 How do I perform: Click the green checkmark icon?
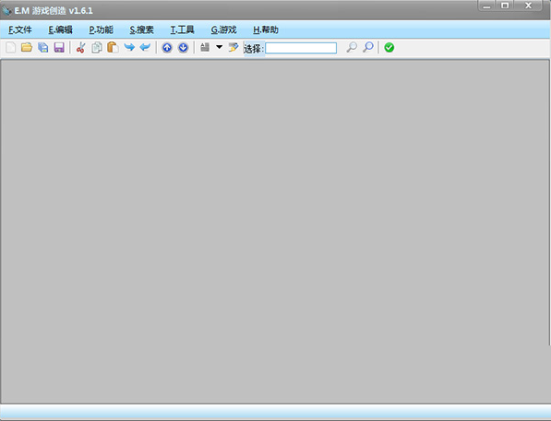click(389, 47)
